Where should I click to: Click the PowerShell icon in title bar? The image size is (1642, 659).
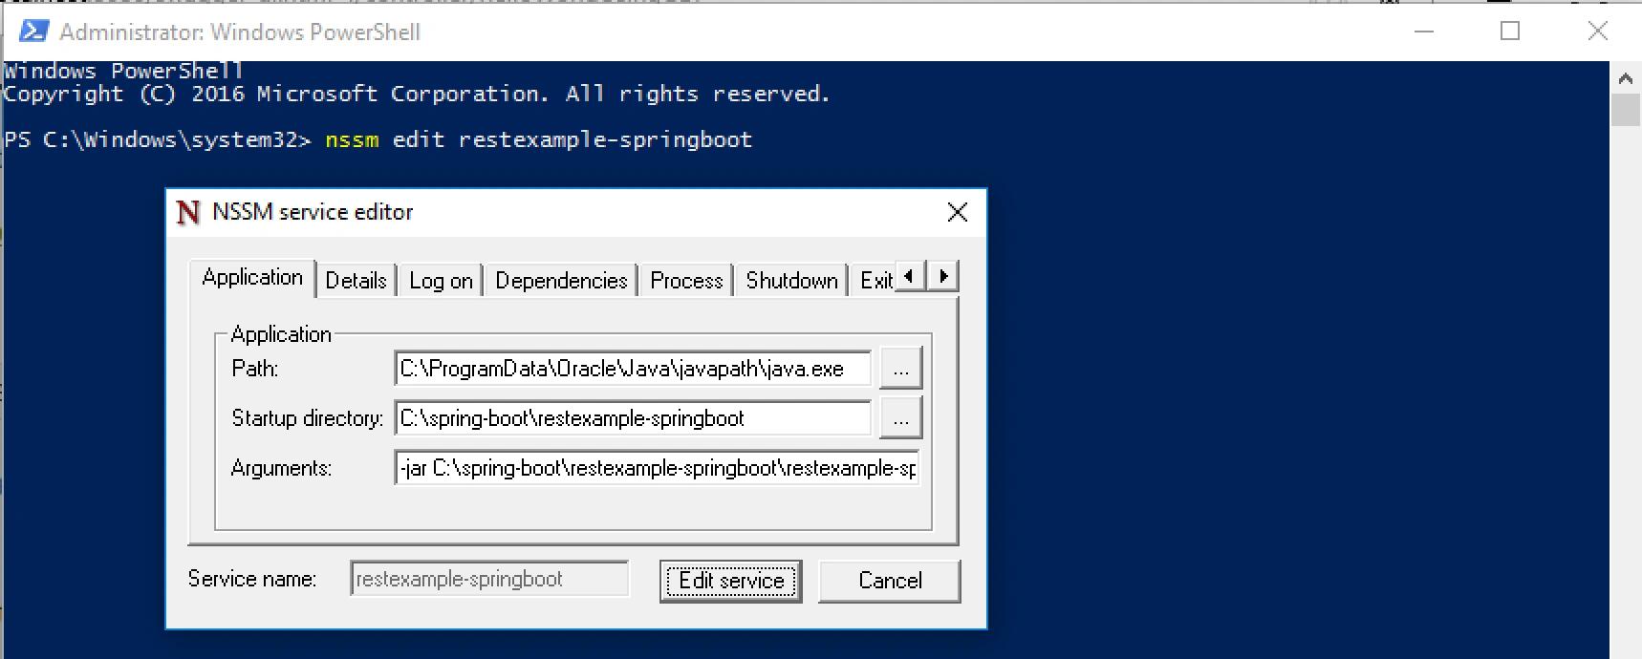[33, 32]
